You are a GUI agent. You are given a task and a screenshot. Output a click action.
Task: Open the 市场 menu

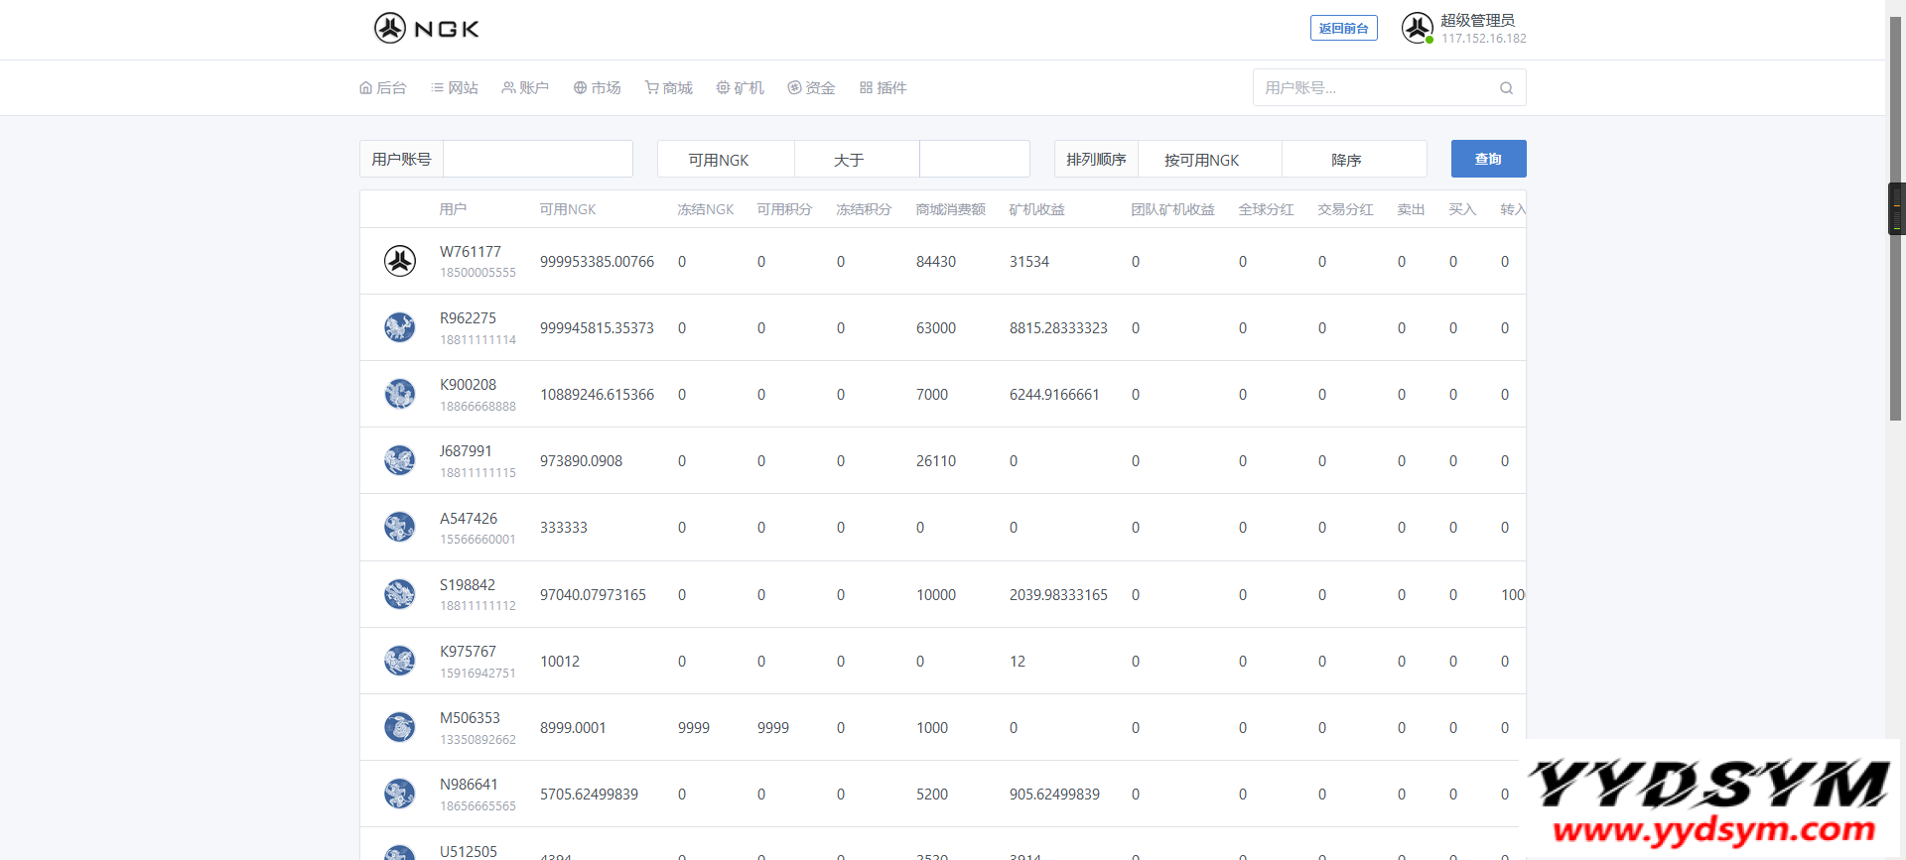click(598, 88)
